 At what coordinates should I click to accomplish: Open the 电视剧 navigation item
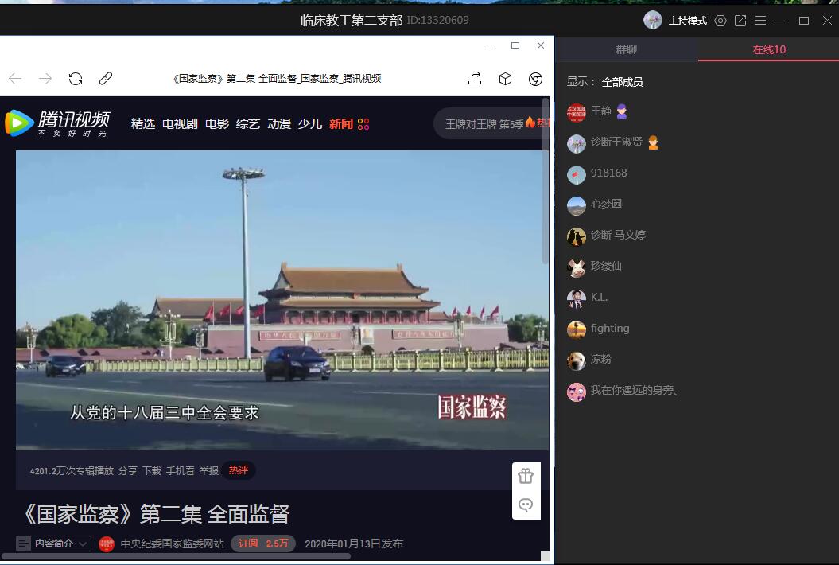tap(180, 123)
